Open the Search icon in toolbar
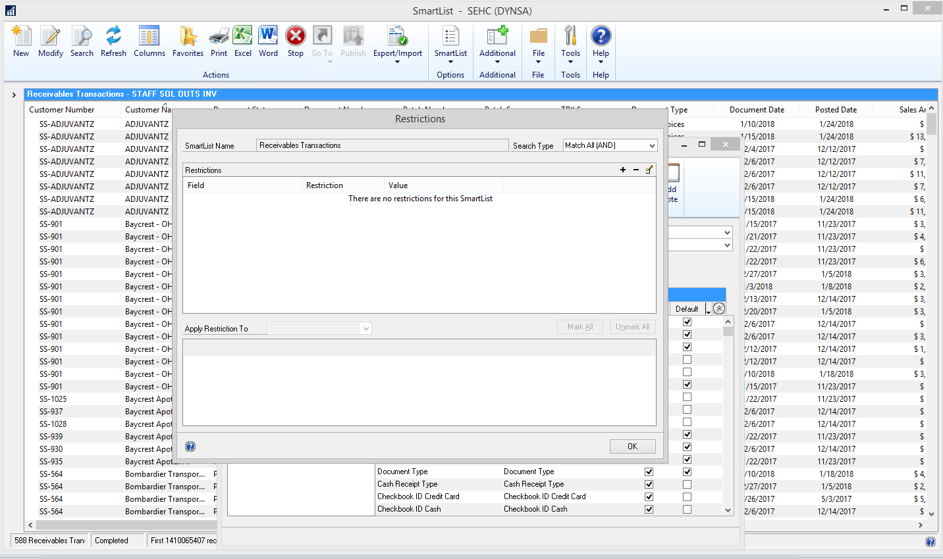Screen dimensions: 943x559 pos(82,36)
